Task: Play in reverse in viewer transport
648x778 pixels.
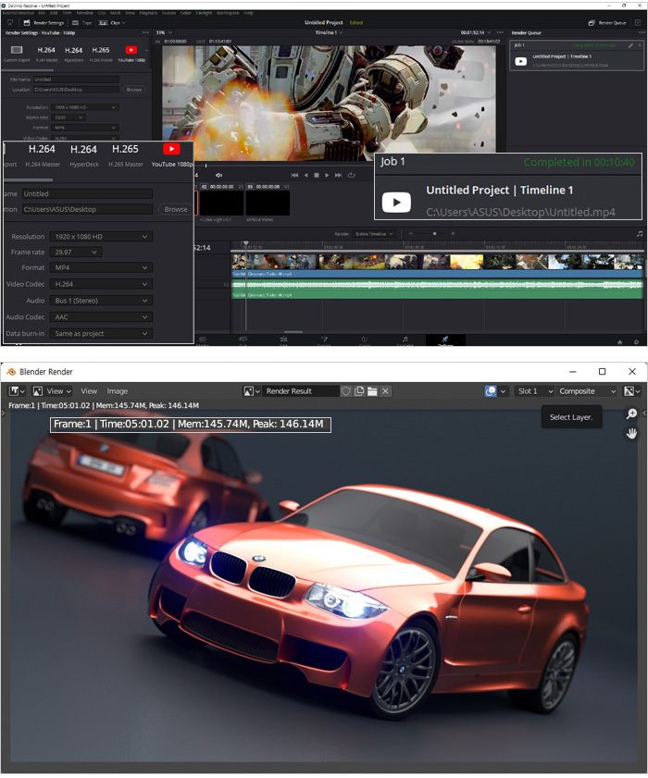Action: point(305,175)
